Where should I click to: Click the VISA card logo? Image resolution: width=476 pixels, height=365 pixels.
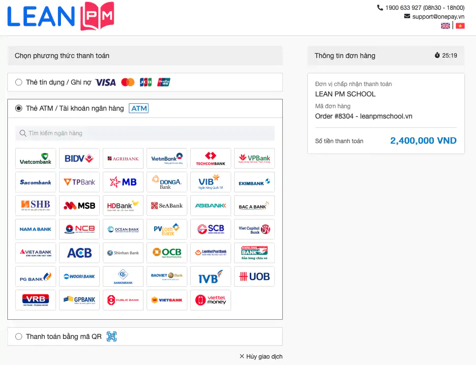click(x=105, y=82)
